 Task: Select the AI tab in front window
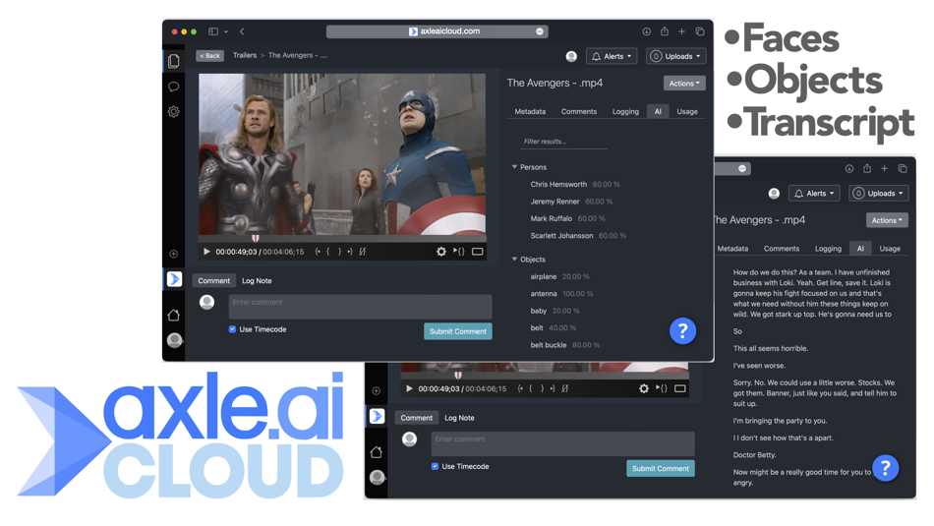[658, 111]
